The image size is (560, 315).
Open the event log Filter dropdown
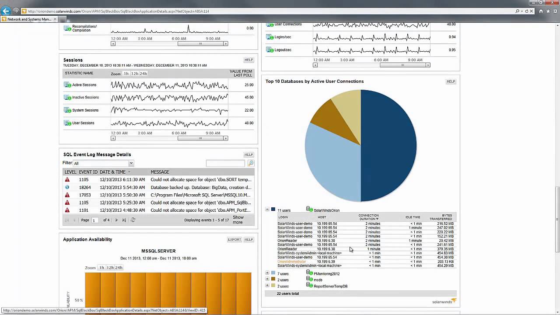[131, 163]
